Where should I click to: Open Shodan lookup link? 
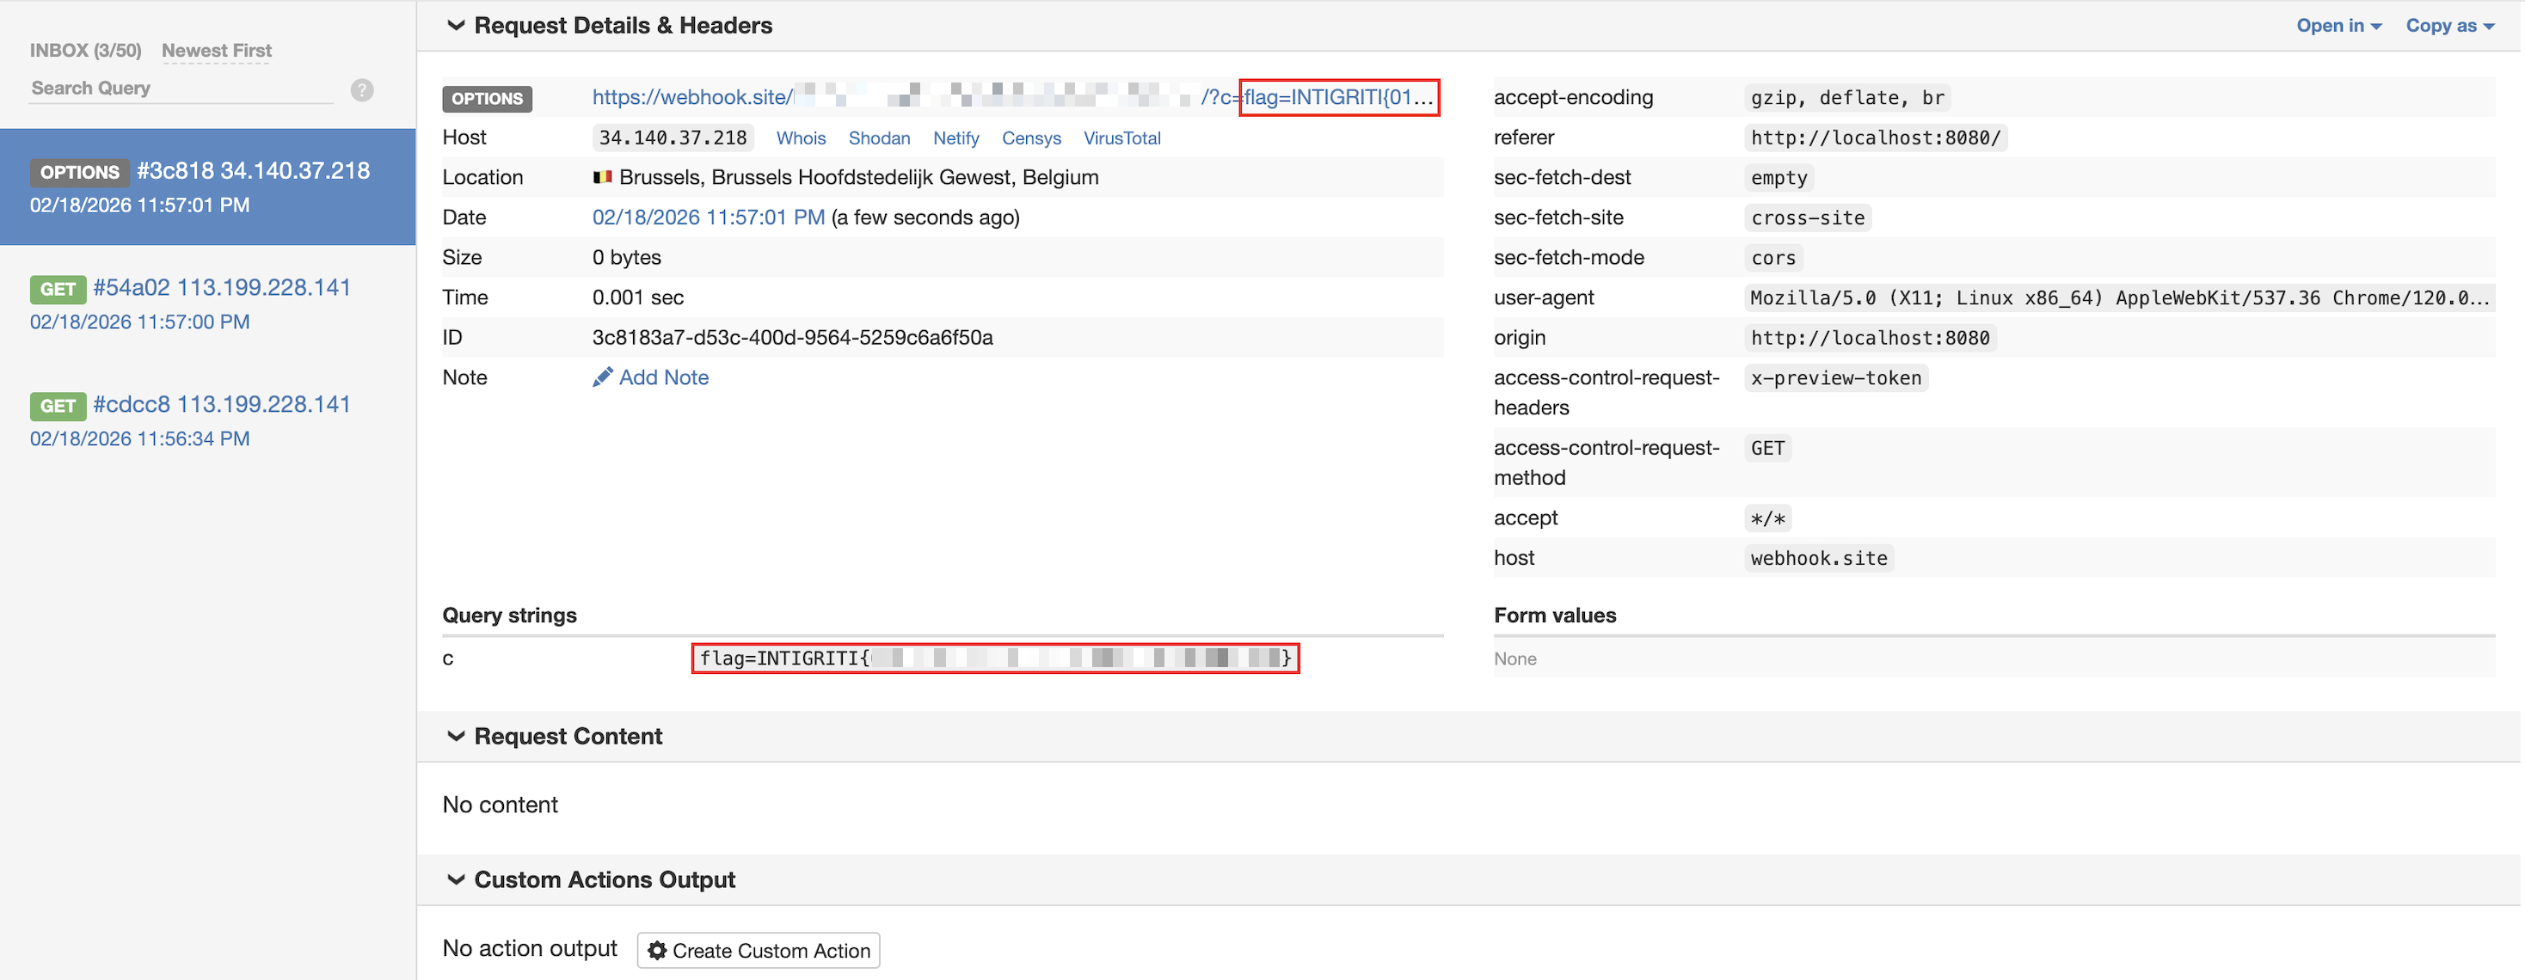pos(878,138)
